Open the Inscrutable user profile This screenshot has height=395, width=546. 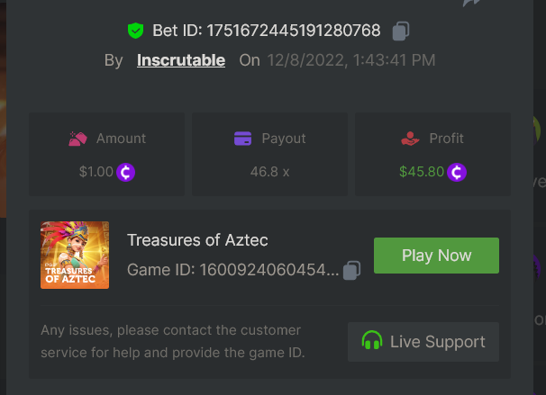pos(181,60)
